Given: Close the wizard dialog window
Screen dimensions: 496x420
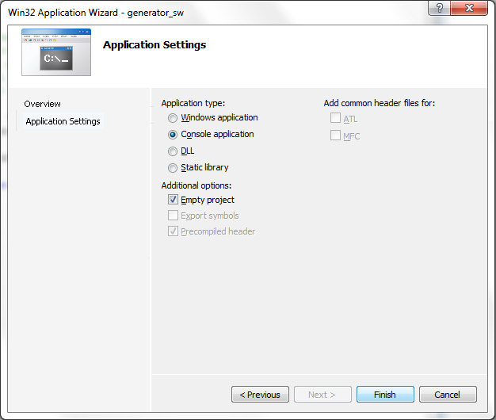Looking at the screenshot, I should click(x=469, y=8).
